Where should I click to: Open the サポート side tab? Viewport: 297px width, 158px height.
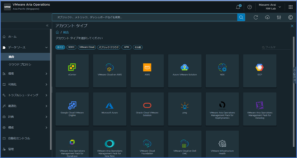tap(295, 75)
